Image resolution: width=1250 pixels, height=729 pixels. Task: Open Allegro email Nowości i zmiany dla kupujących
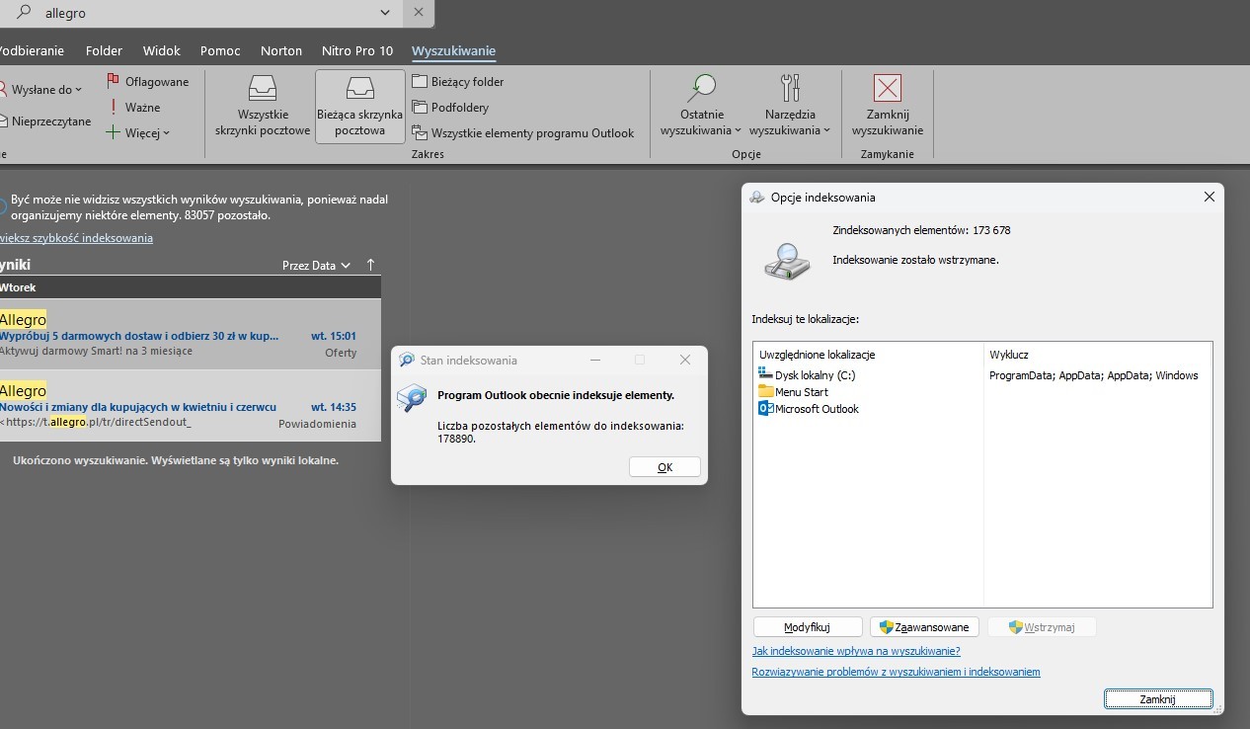pyautogui.click(x=190, y=406)
